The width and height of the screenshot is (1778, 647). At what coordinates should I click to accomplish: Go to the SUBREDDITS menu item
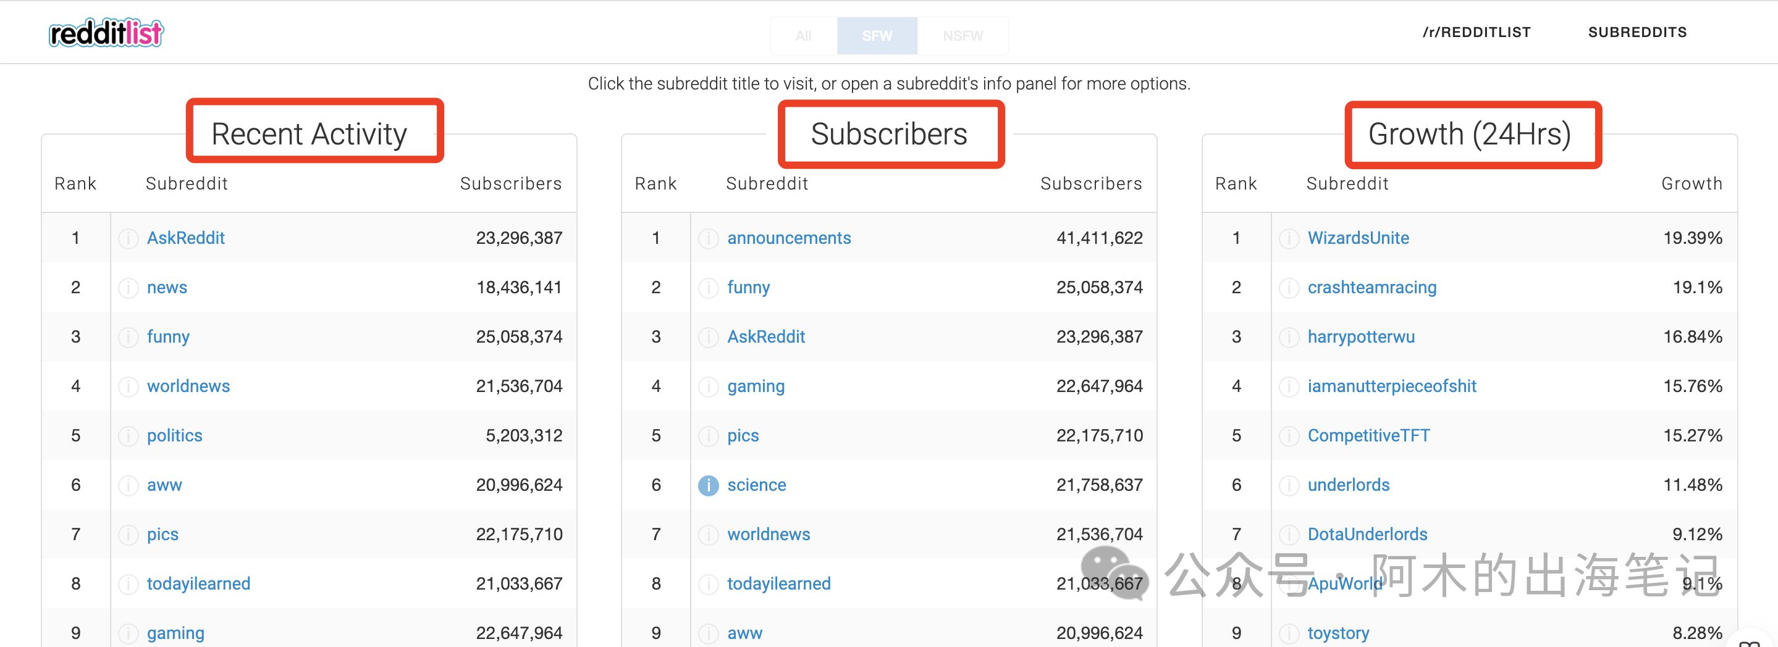click(1637, 33)
